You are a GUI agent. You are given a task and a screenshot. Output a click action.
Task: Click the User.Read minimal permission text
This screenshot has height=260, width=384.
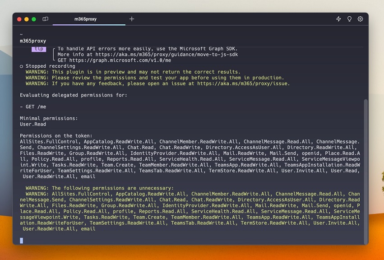pos(33,124)
